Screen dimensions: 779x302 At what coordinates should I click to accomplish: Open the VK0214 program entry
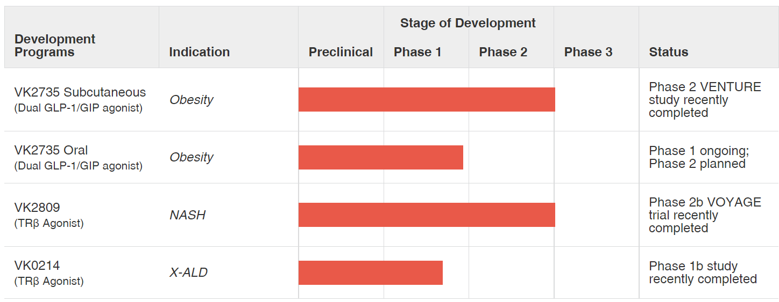37,266
